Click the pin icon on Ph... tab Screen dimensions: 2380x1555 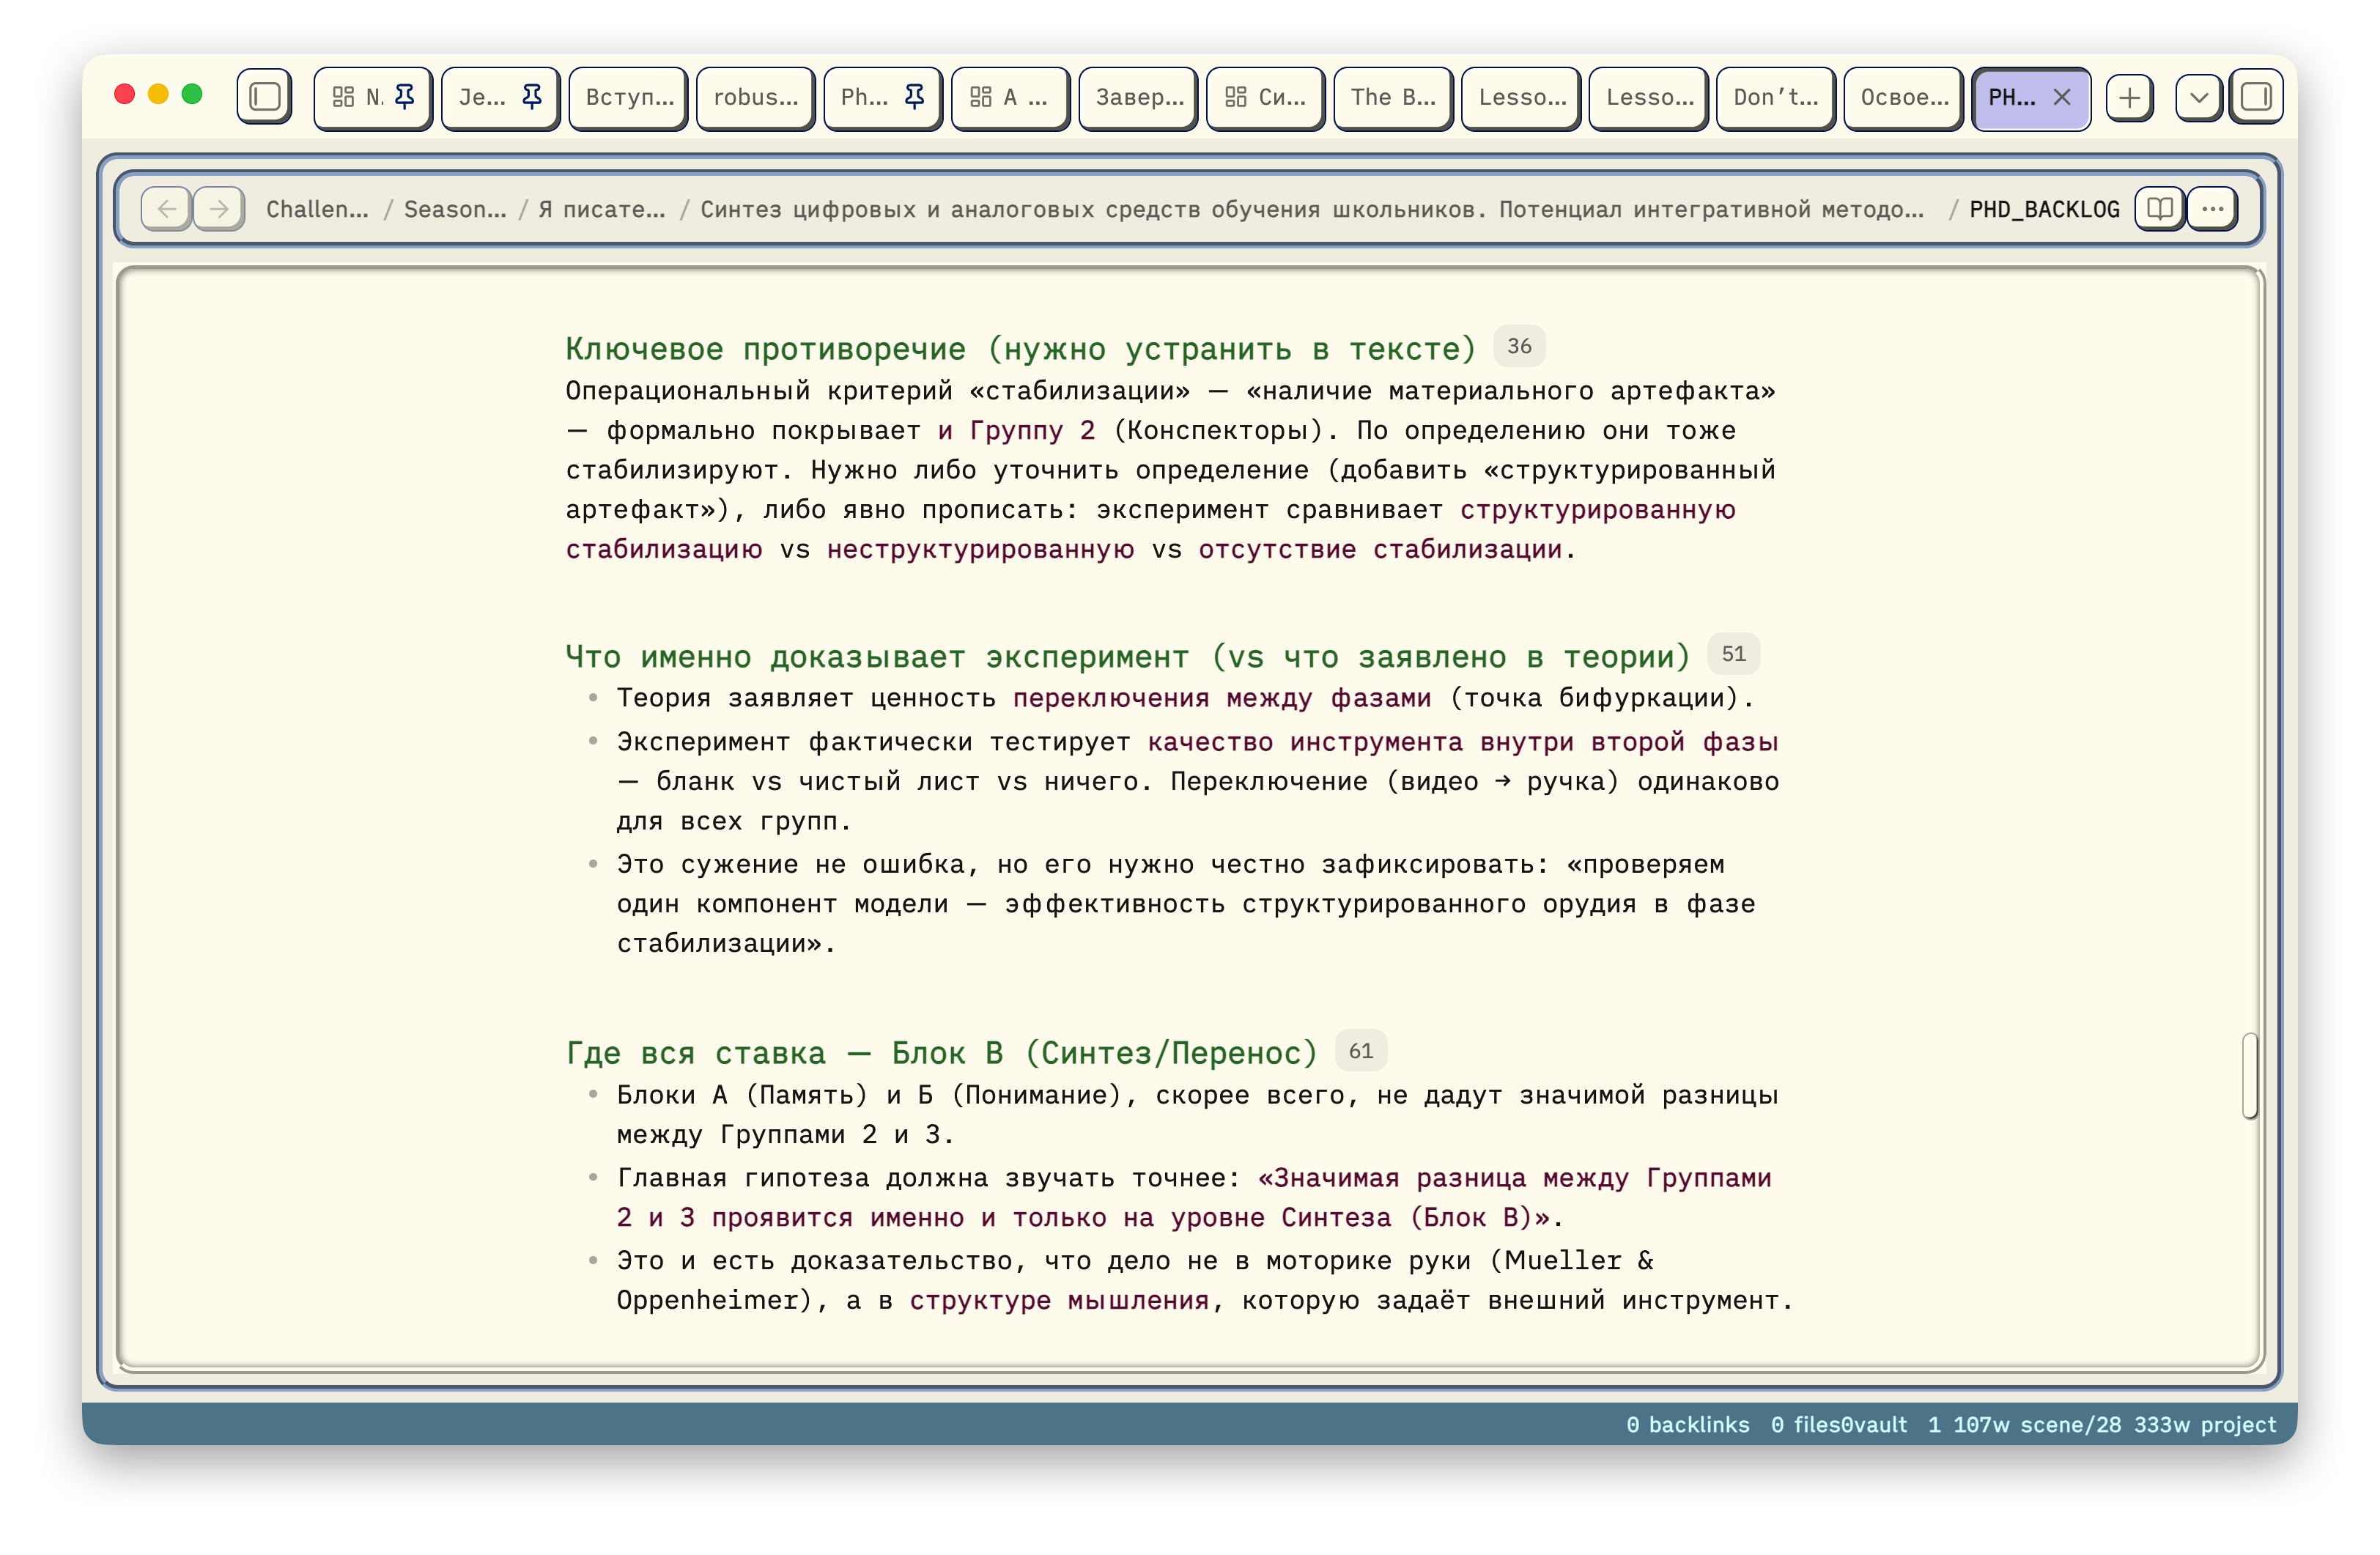pyautogui.click(x=914, y=97)
